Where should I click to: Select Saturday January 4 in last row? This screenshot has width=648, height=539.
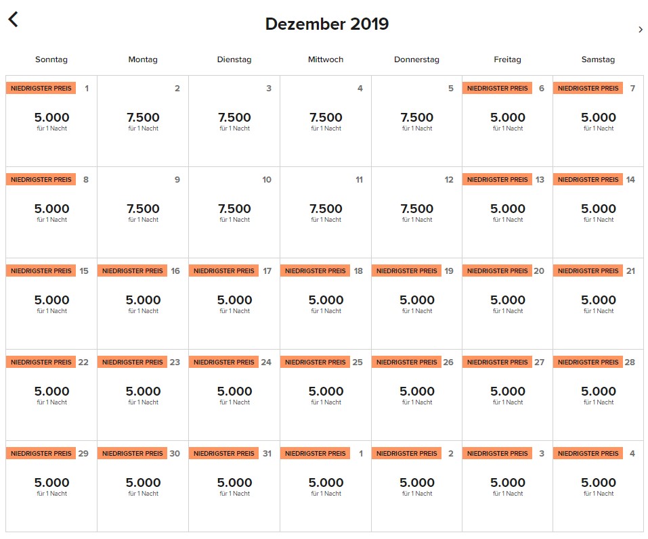599,486
